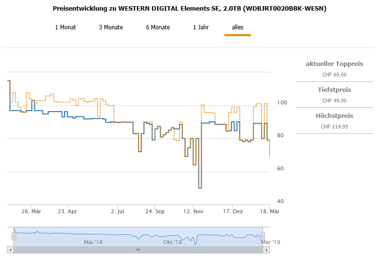Select the 1 Monat time range
Viewport: 375px width, 257px height.
point(65,27)
